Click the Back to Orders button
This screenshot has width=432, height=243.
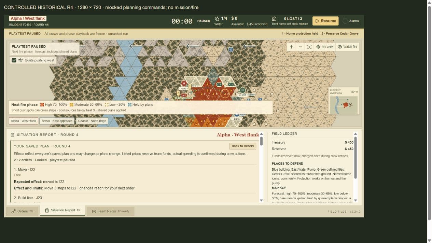(x=243, y=146)
